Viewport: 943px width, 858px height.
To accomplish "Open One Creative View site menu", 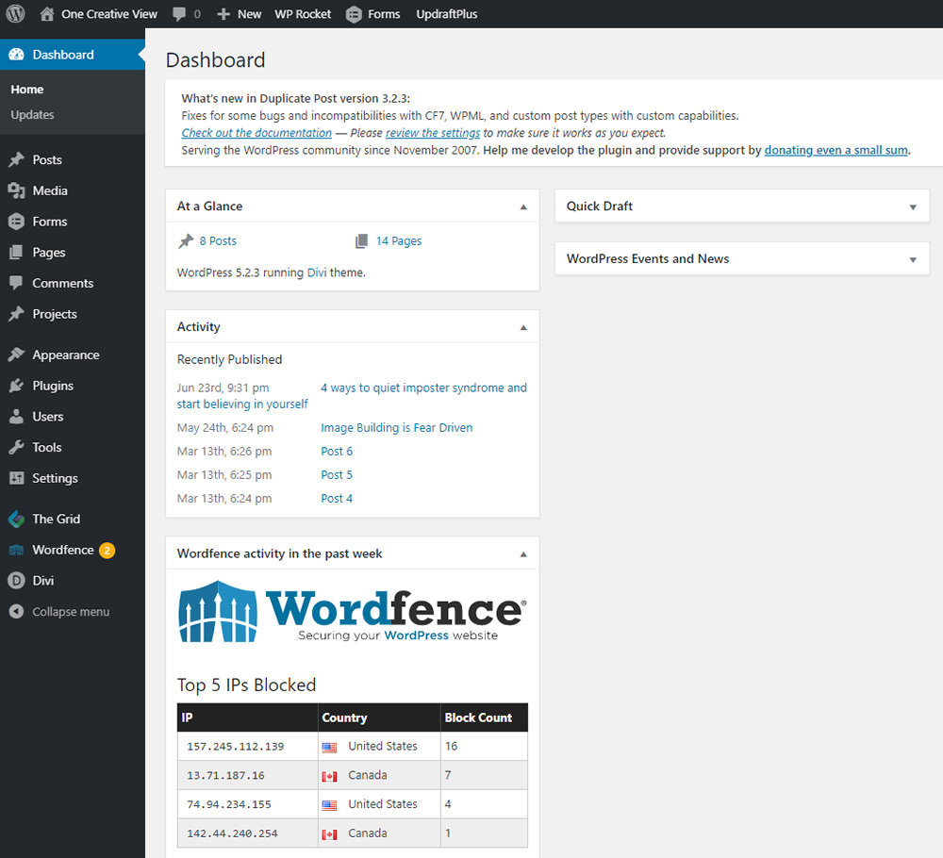I will [108, 14].
